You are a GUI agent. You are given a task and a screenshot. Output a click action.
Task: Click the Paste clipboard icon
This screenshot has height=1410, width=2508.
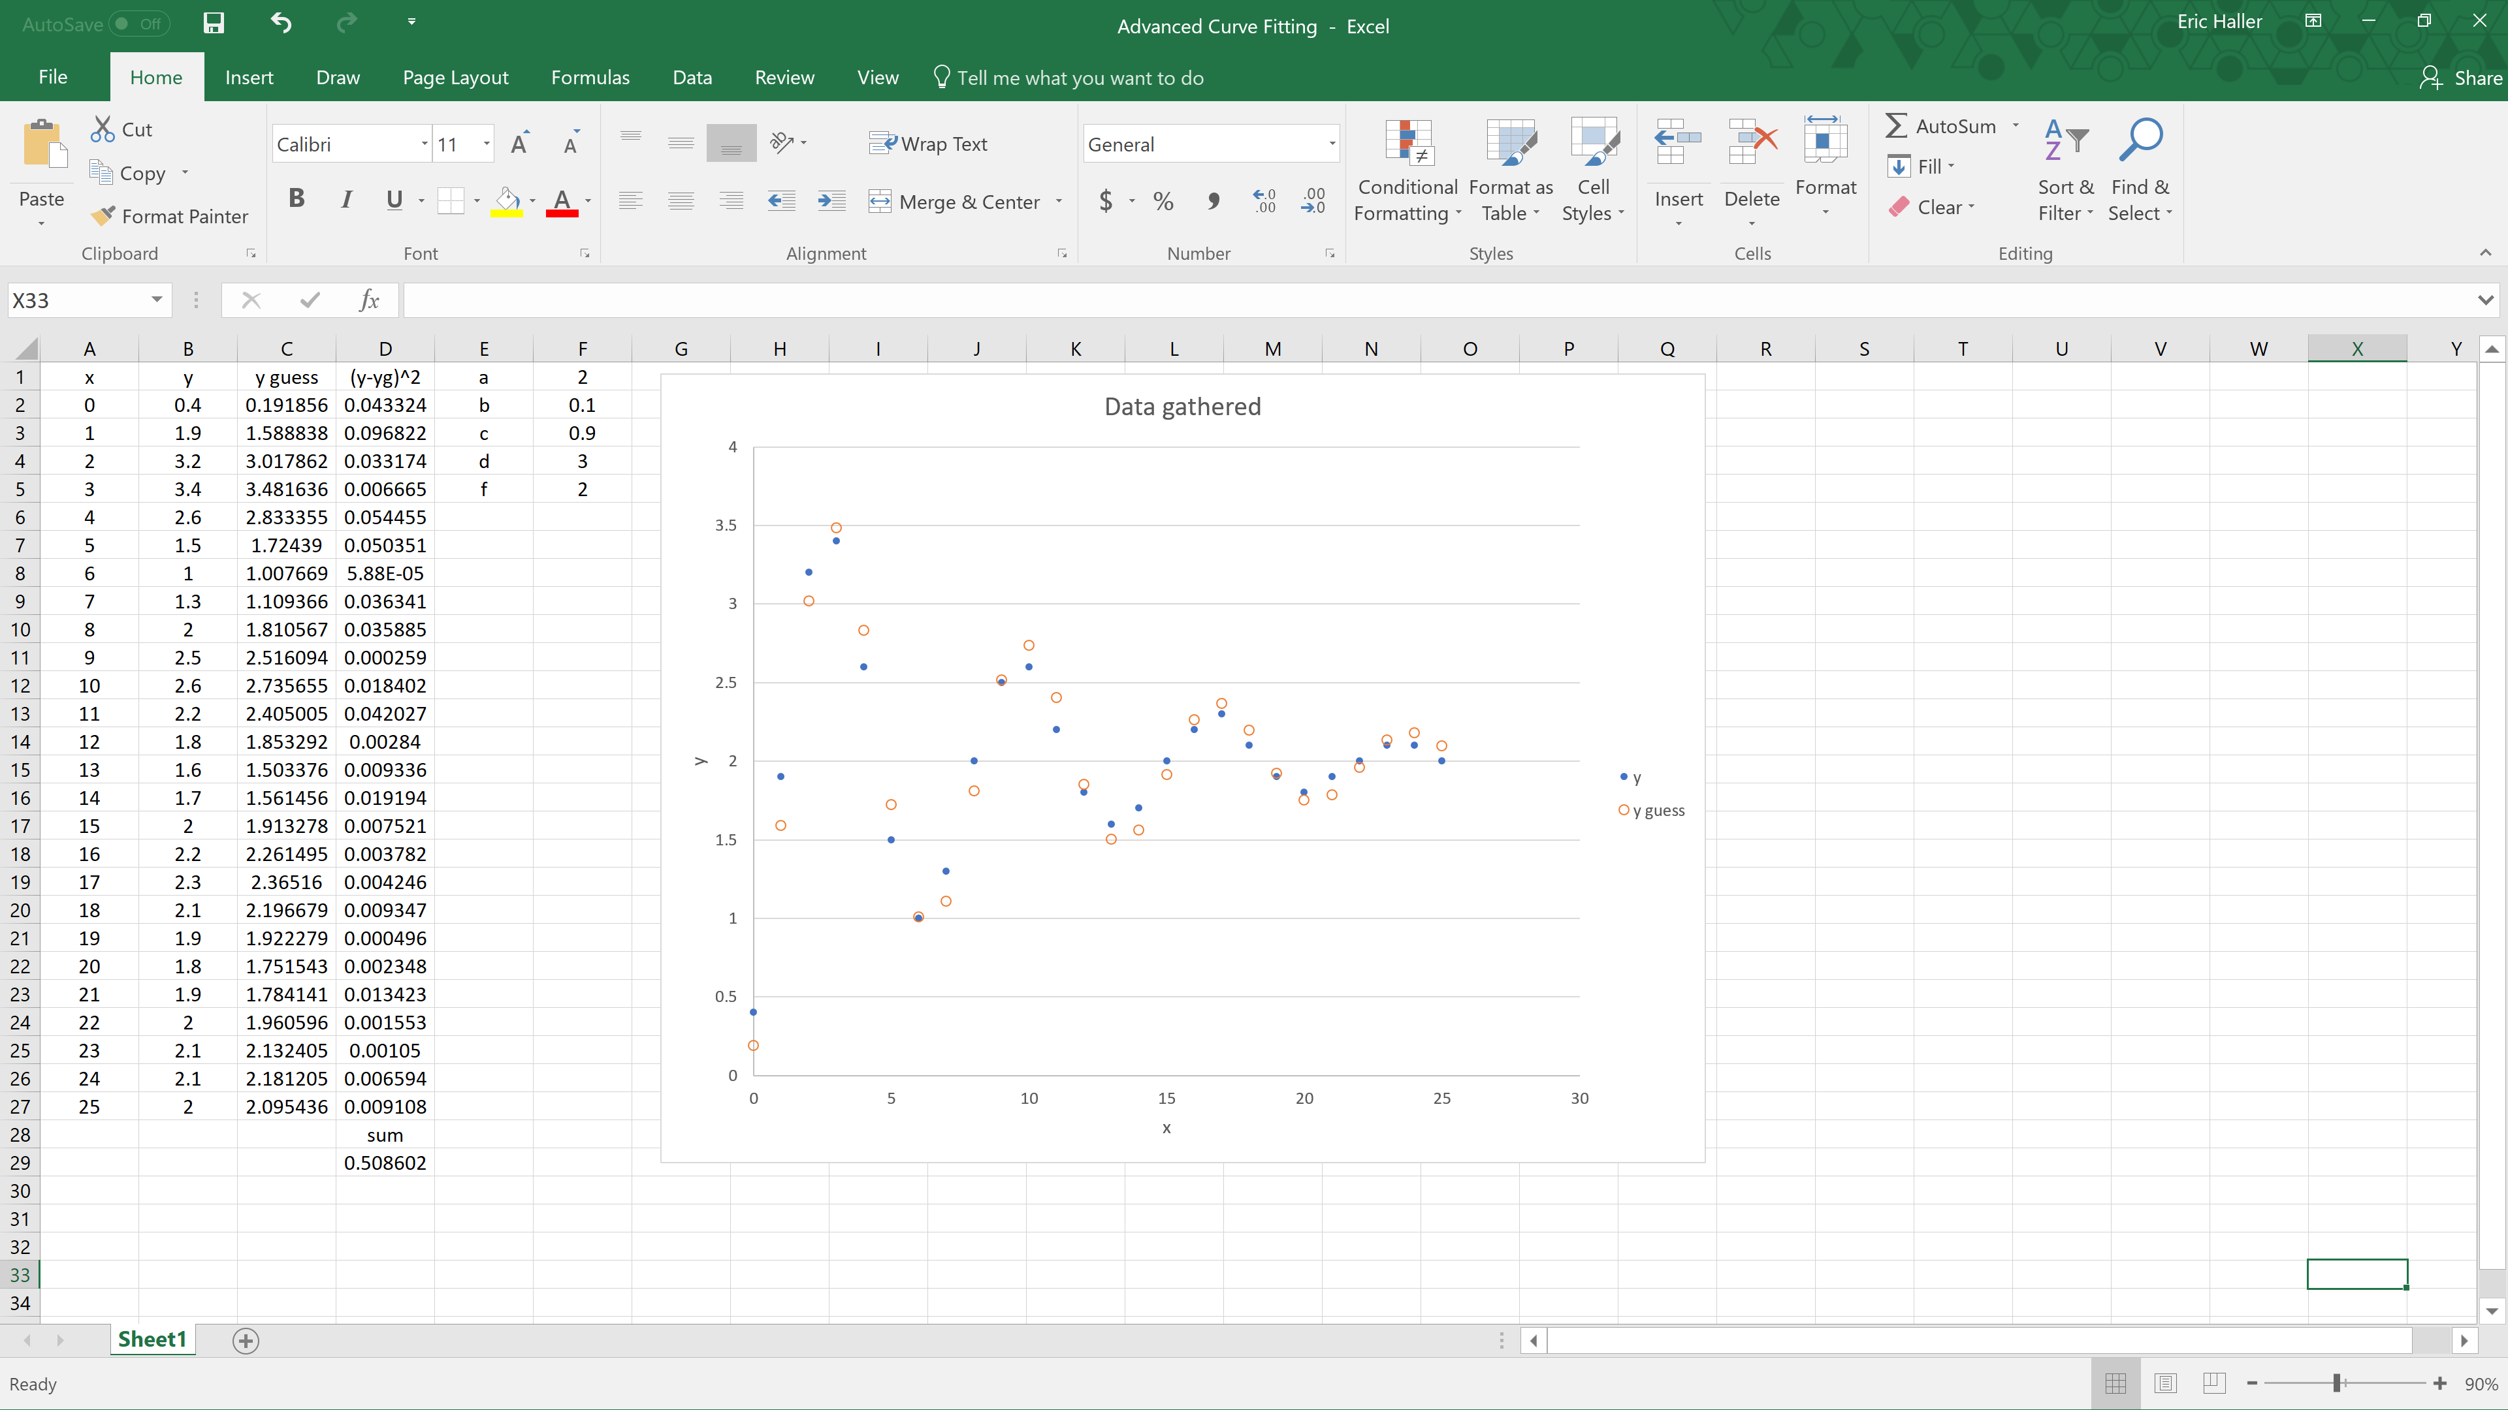click(x=45, y=145)
